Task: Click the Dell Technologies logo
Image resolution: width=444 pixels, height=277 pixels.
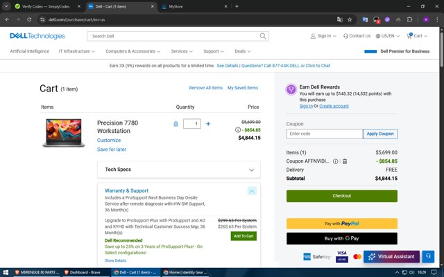Action: pos(37,36)
